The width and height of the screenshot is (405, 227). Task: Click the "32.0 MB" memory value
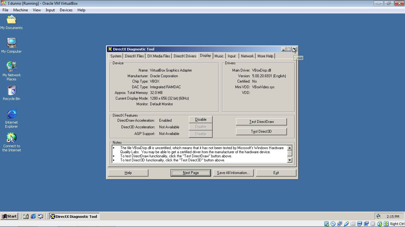[156, 93]
